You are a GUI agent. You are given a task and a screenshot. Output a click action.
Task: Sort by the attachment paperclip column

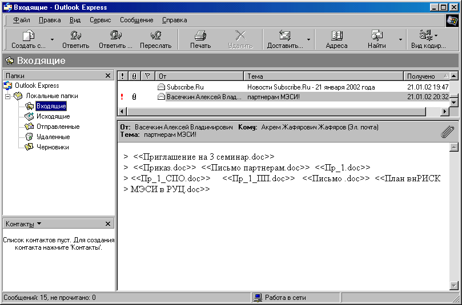pyautogui.click(x=134, y=76)
